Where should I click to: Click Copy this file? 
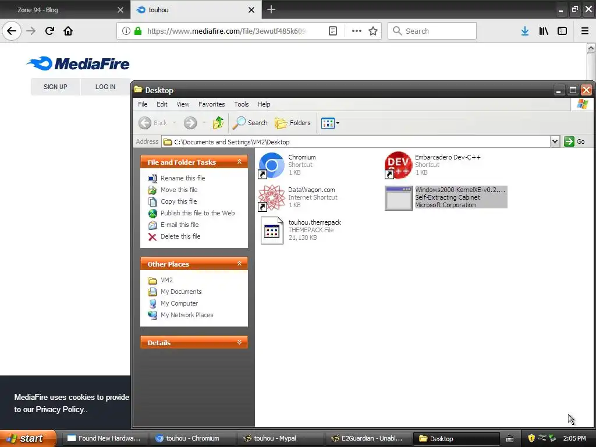(x=179, y=201)
